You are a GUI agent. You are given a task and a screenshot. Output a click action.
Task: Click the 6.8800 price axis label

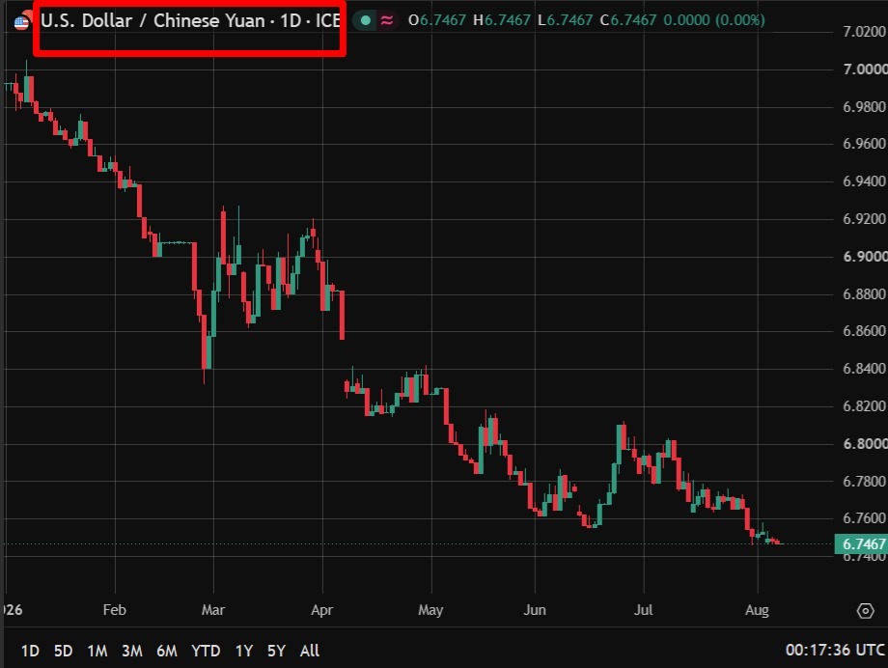[865, 294]
